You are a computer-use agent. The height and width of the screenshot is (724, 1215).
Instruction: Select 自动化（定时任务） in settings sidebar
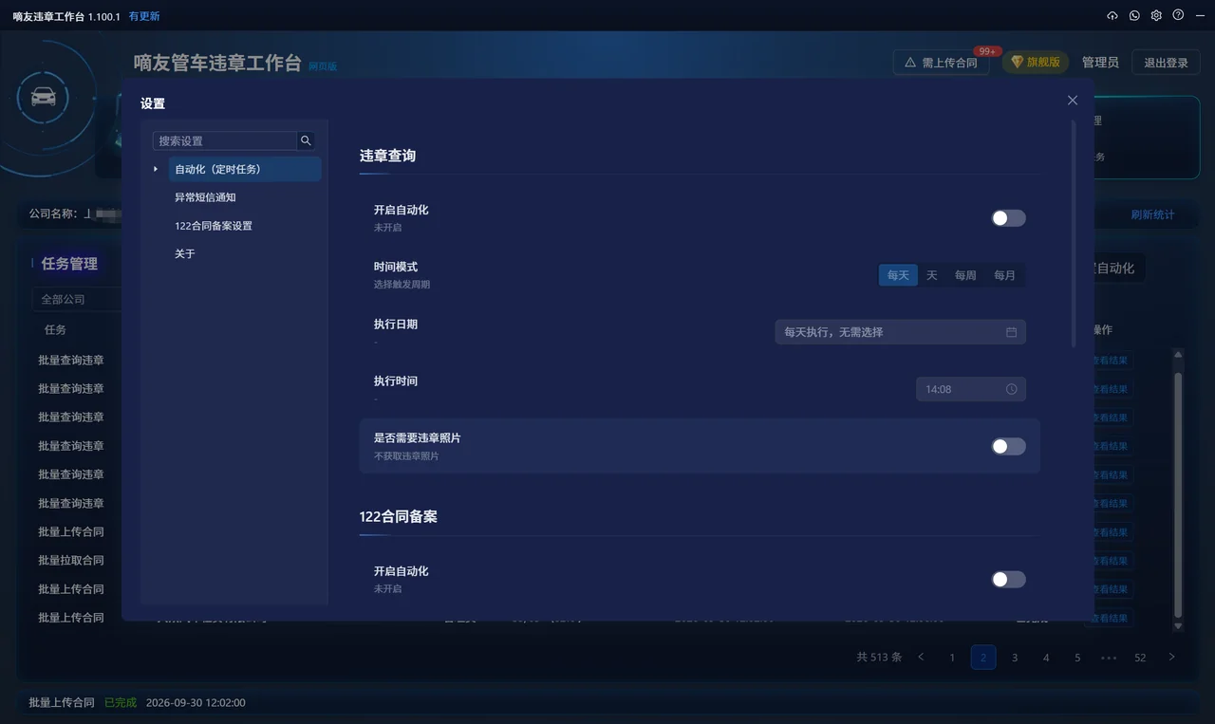(x=245, y=169)
